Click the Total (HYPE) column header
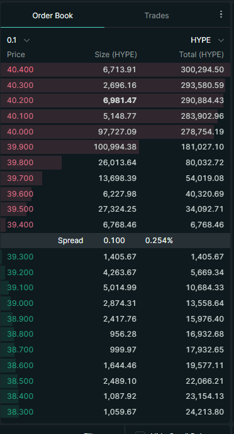 pos(201,55)
